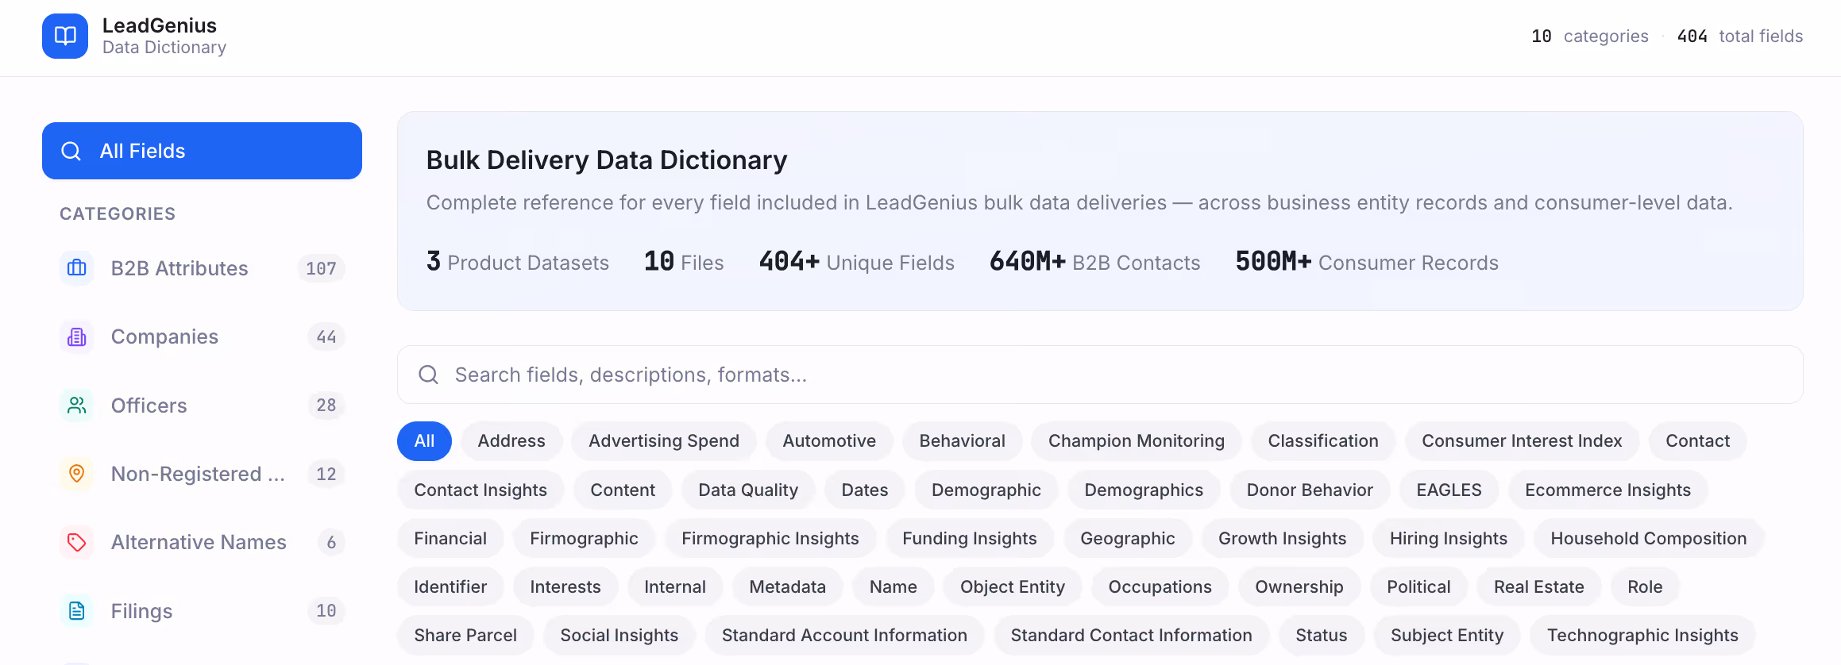Click the Filings document icon
The height and width of the screenshot is (665, 1841).
[x=77, y=611]
